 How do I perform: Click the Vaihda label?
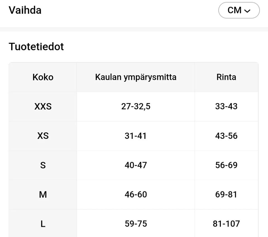point(25,10)
